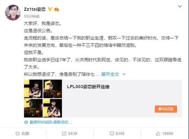Screen dimensions: 189x139
Task: Open the bottom-right photo thumbnail
Action: [x=53, y=108]
